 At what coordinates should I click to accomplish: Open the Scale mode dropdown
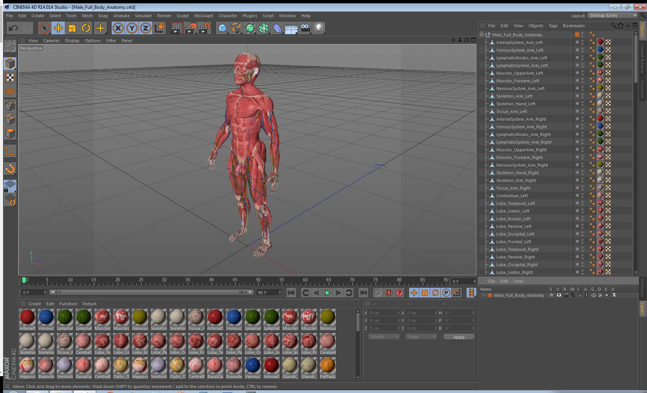pyautogui.click(x=421, y=337)
